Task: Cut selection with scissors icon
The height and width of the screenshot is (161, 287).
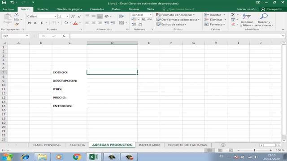Action: [17, 15]
